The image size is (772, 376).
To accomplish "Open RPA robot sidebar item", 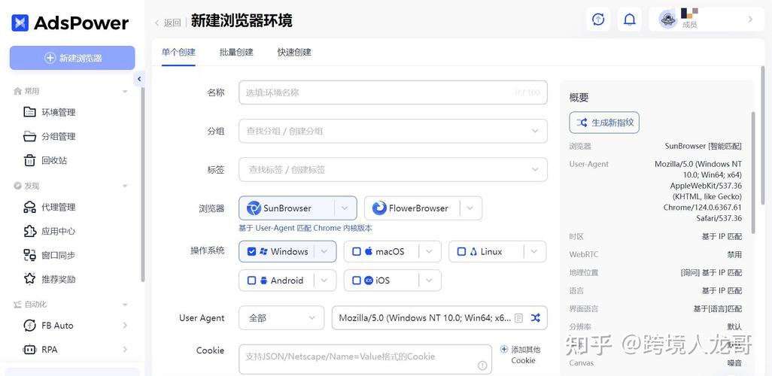I will 41,350.
